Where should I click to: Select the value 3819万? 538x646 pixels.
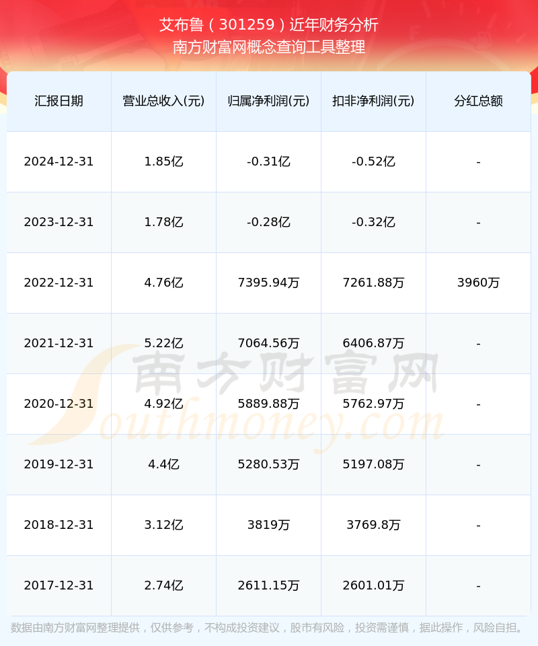(269, 525)
